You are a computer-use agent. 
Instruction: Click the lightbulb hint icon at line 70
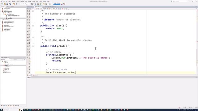30,61
